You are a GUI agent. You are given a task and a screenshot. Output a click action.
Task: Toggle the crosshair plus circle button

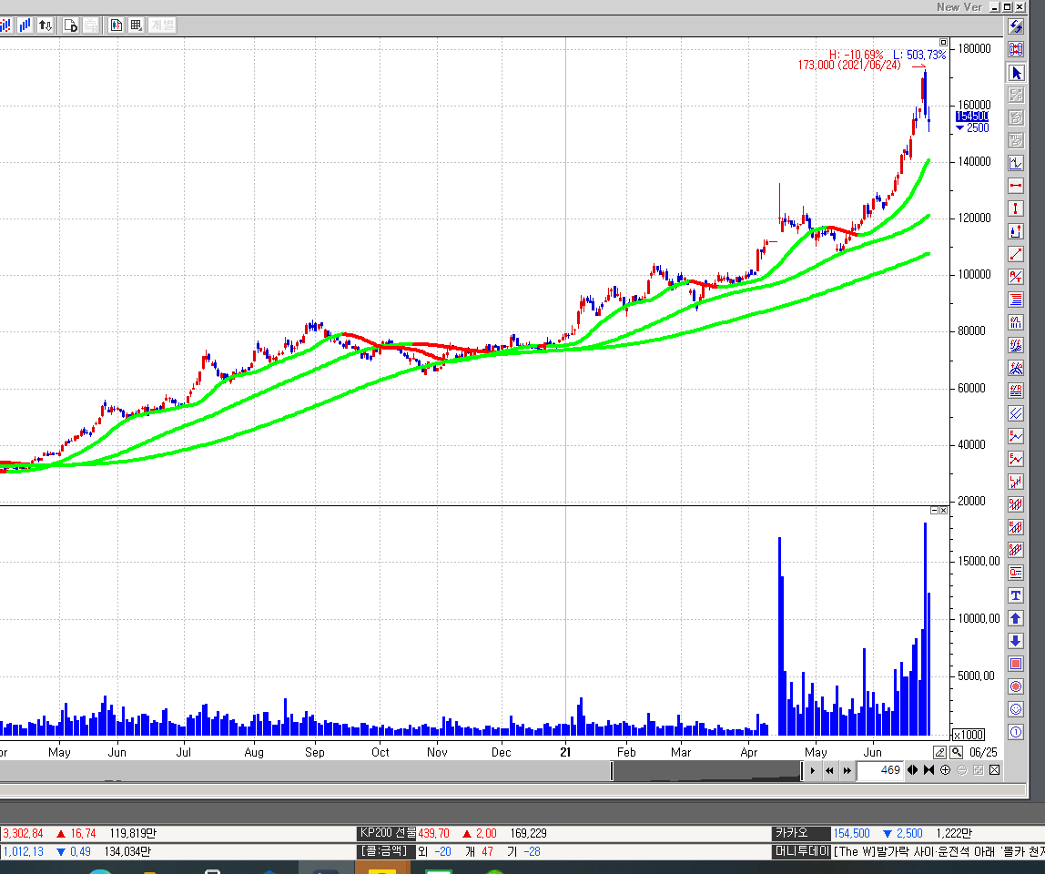coord(945,770)
